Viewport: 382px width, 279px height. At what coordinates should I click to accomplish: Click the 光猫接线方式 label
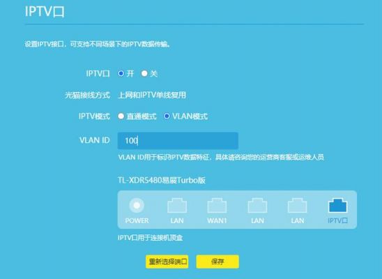pos(87,95)
